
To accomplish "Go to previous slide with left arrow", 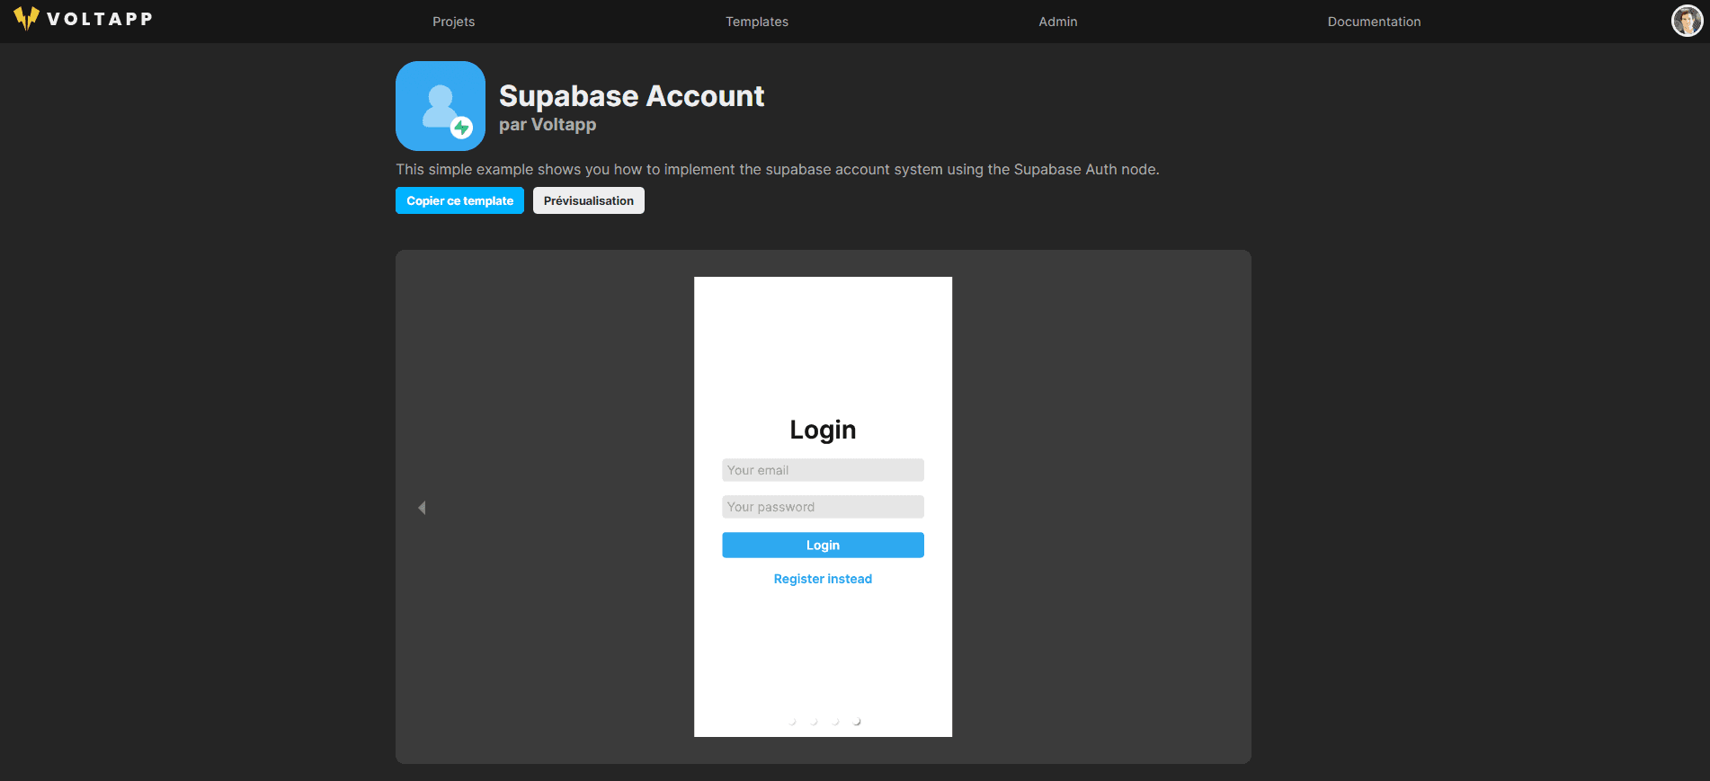I will tap(422, 508).
